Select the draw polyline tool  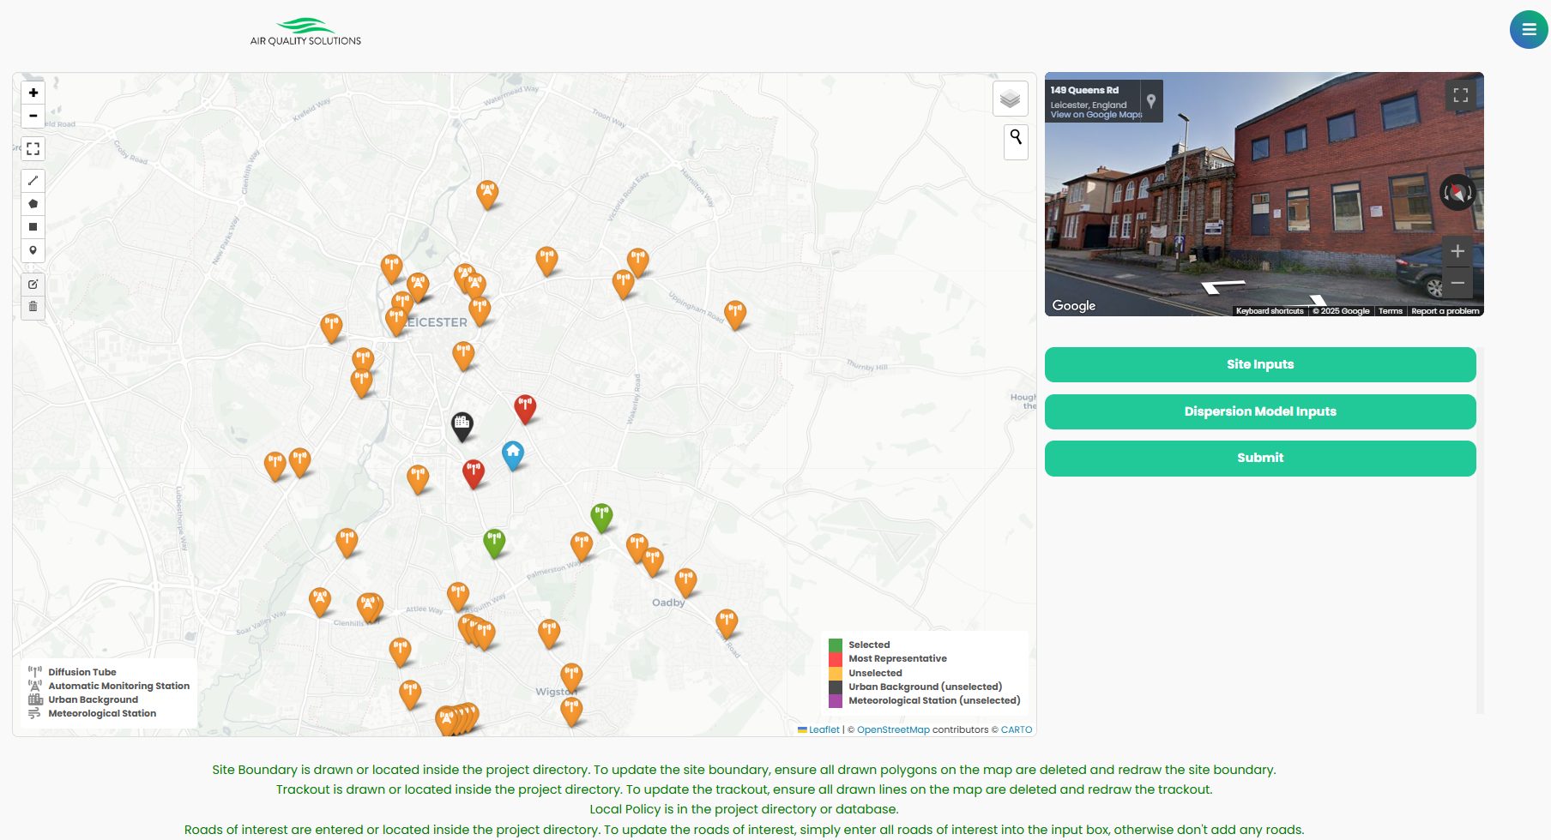(x=33, y=181)
